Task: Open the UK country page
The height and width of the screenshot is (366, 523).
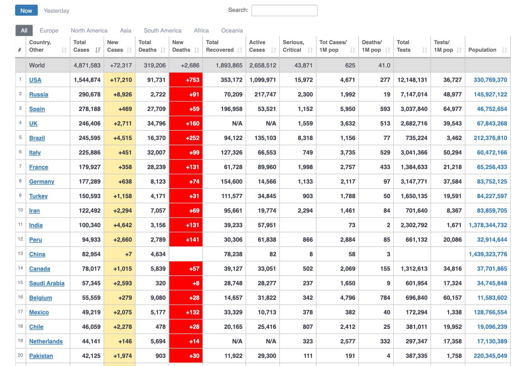Action: pos(33,123)
